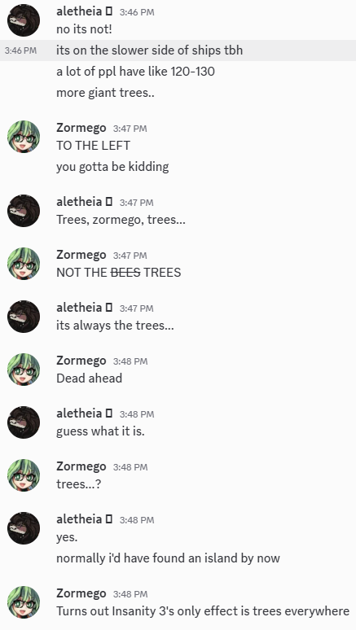The image size is (356, 630).
Task: Click the message "you gotta be kidding"
Action: (112, 167)
